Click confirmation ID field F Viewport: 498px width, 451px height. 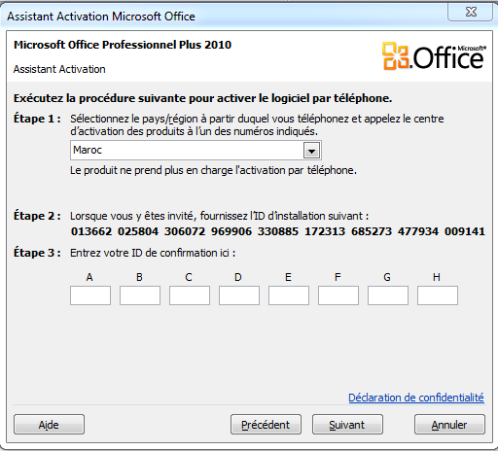tap(338, 295)
